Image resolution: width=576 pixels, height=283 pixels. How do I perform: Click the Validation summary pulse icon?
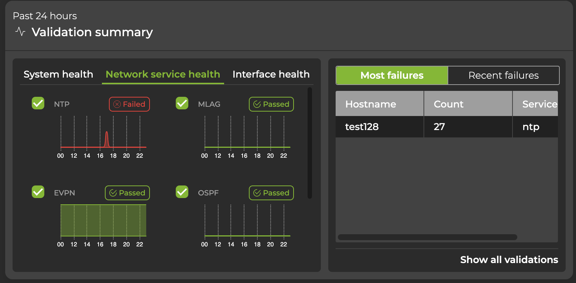[x=20, y=32]
